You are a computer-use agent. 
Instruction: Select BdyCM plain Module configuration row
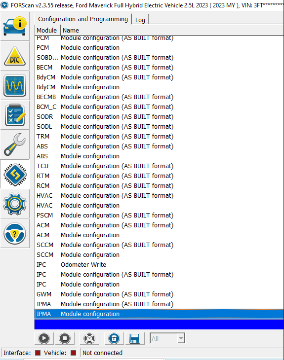[x=159, y=87]
